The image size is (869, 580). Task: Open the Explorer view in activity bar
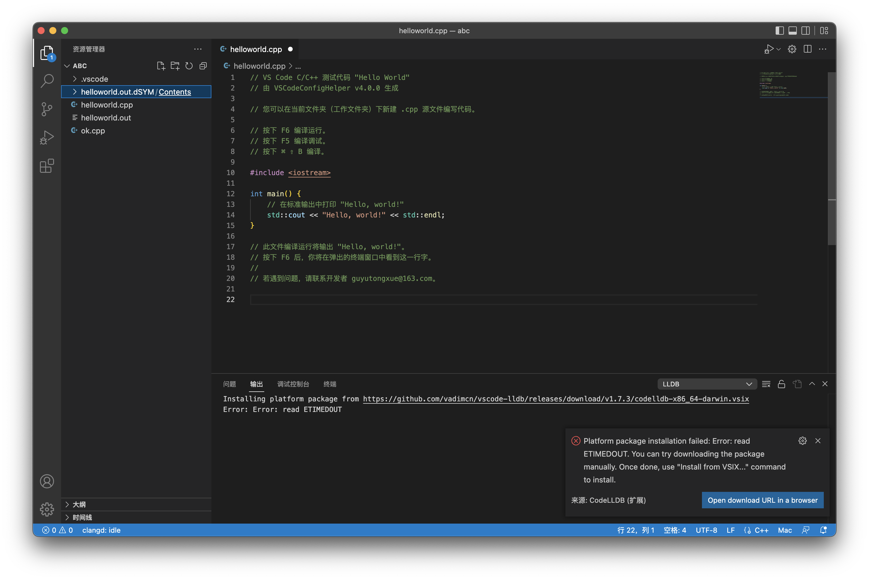pyautogui.click(x=47, y=53)
